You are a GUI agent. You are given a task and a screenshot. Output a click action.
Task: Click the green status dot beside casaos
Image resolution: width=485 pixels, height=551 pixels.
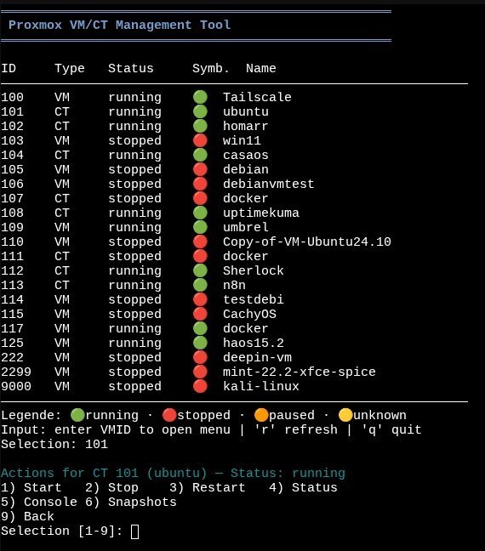(x=200, y=155)
